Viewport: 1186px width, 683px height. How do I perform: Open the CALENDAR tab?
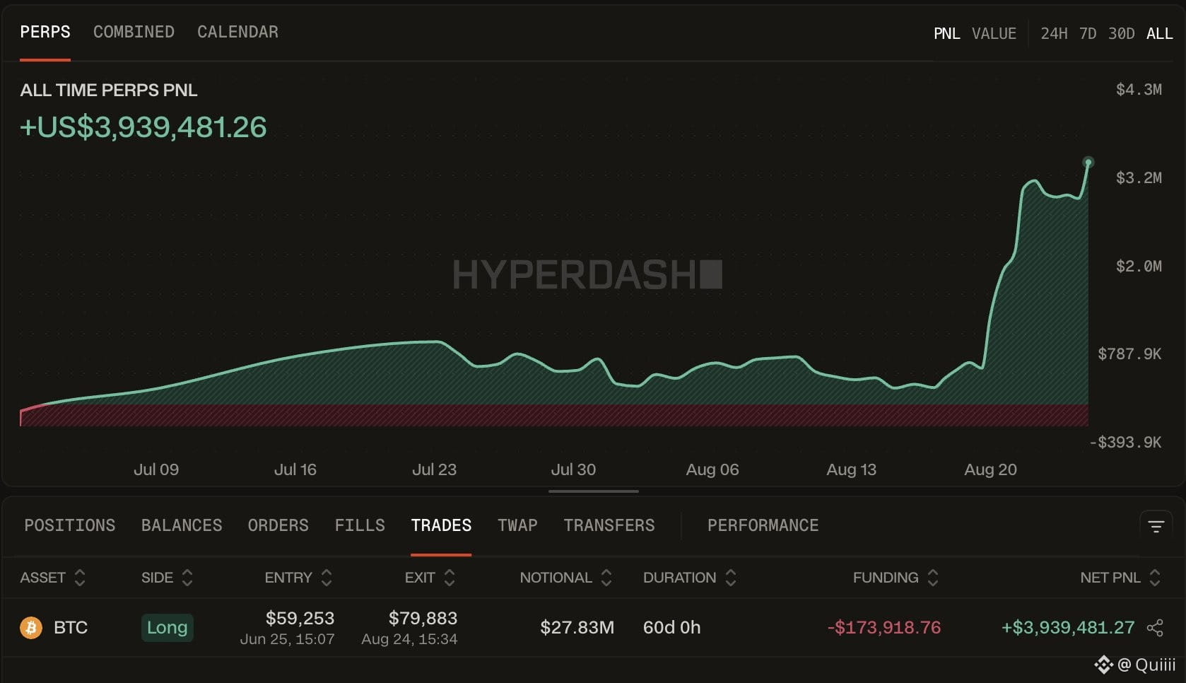pos(237,32)
